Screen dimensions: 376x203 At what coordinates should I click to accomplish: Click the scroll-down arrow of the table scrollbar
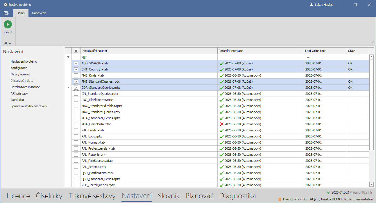(x=371, y=184)
